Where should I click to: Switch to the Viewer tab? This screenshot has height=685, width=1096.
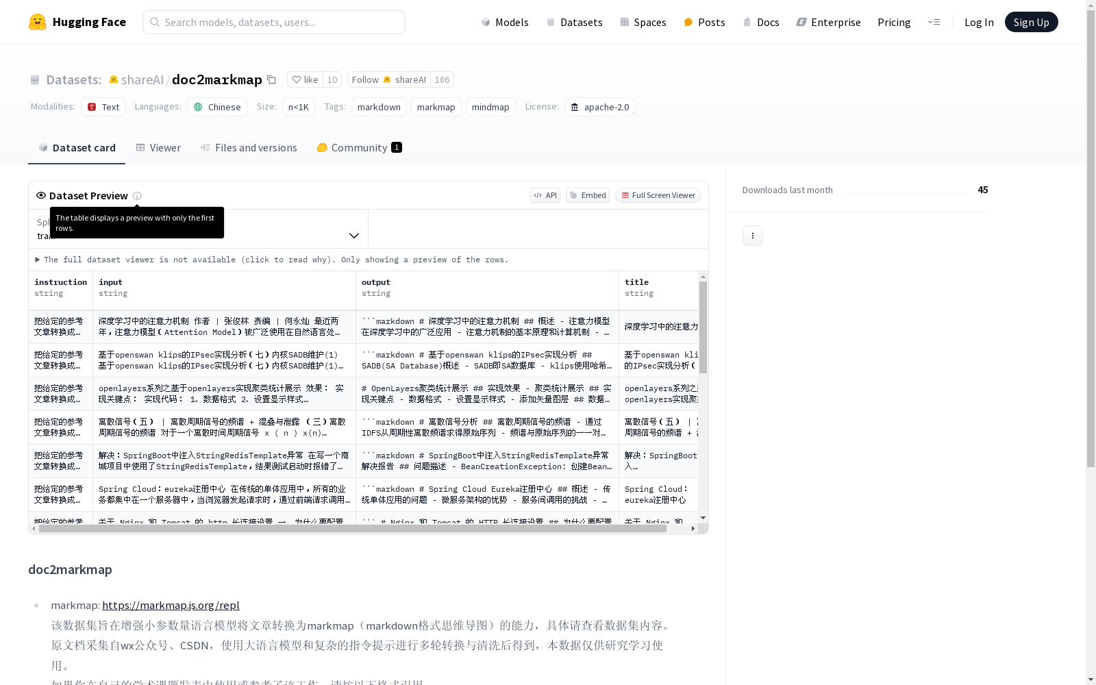click(x=158, y=147)
